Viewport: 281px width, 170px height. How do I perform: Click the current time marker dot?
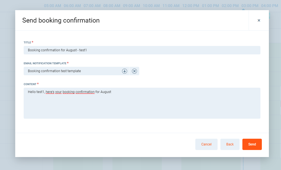click(243, 10)
